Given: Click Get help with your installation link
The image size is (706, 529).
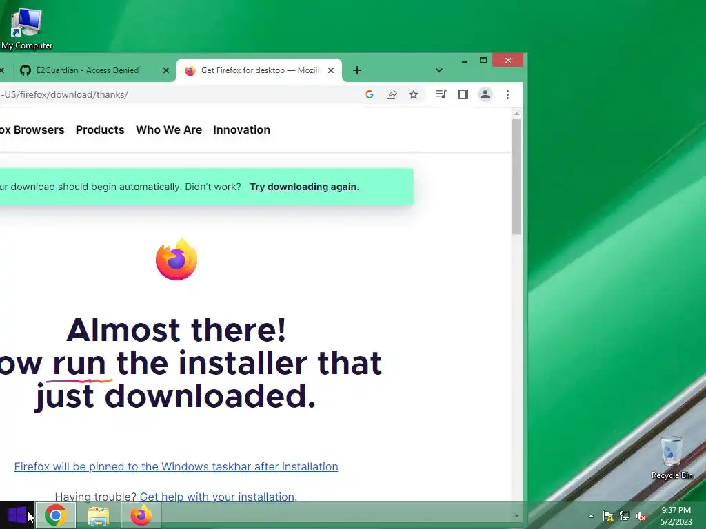Looking at the screenshot, I should coord(219,497).
